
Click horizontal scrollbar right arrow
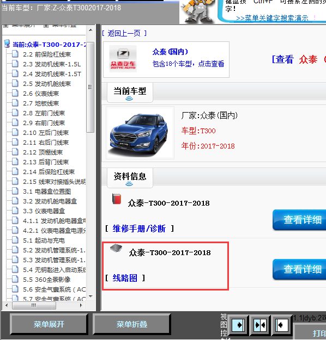click(x=81, y=305)
